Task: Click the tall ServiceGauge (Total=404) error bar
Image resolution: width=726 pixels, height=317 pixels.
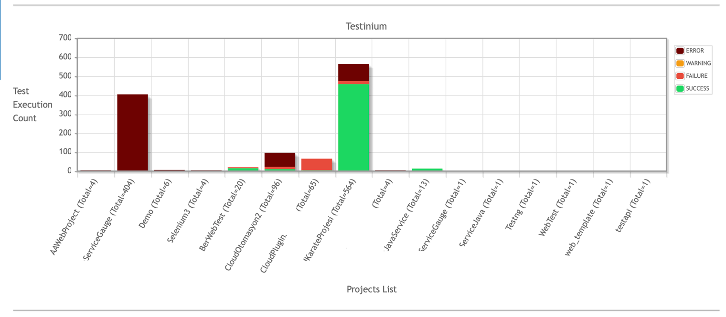Action: click(x=132, y=133)
